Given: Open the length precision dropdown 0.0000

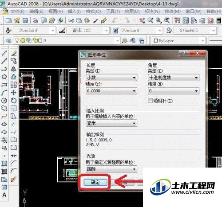Looking at the screenshot, I should (x=111, y=91).
